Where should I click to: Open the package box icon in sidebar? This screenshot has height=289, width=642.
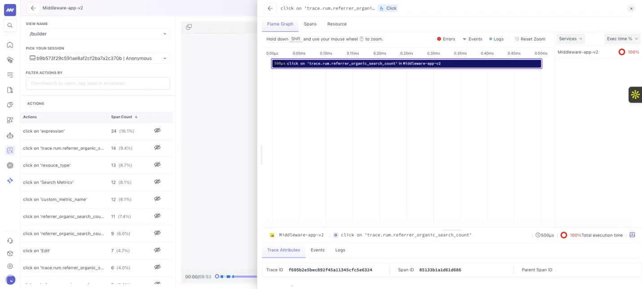[x=10, y=253]
